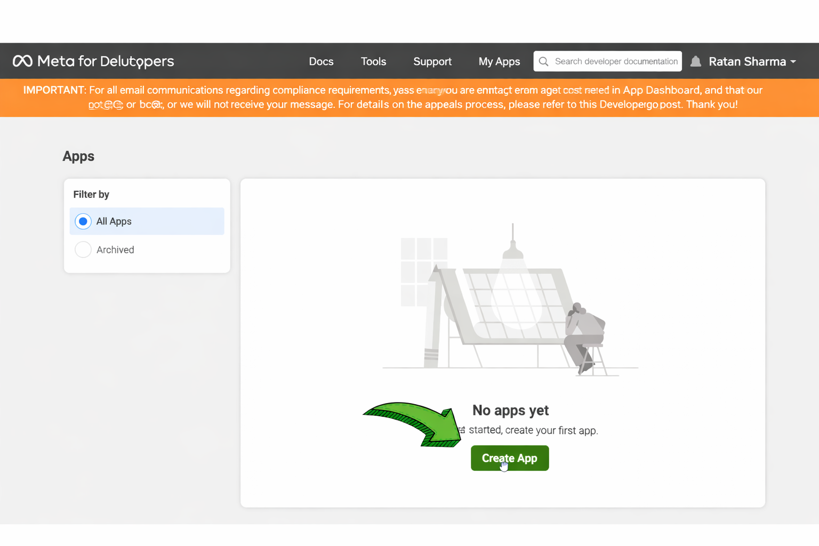Click the empty-state desk illustration
This screenshot has height=546, width=819.
click(x=510, y=299)
